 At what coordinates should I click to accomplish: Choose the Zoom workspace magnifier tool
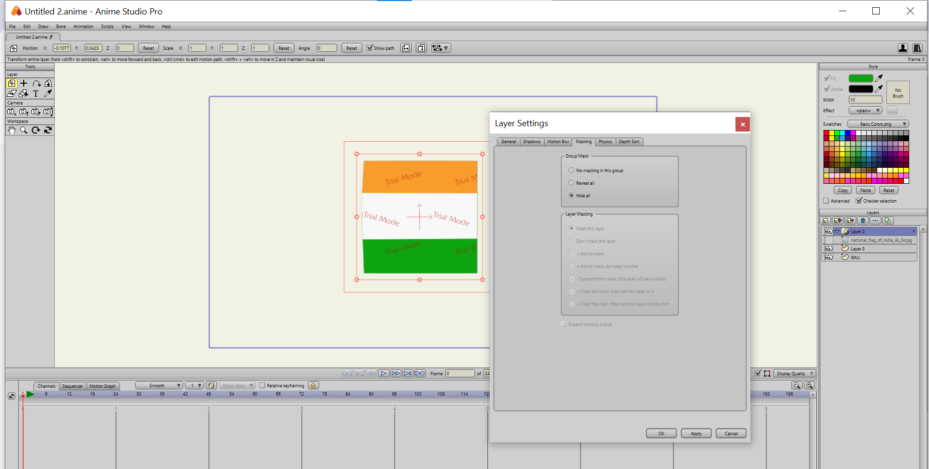(x=24, y=130)
